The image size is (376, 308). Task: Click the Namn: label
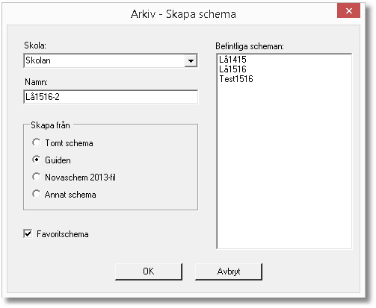[x=36, y=82]
